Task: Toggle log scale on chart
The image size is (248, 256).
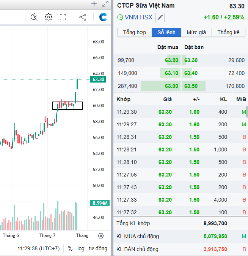Action: coord(81,248)
